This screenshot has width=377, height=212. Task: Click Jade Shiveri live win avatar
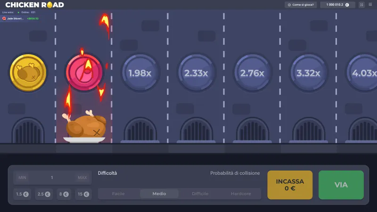4,18
